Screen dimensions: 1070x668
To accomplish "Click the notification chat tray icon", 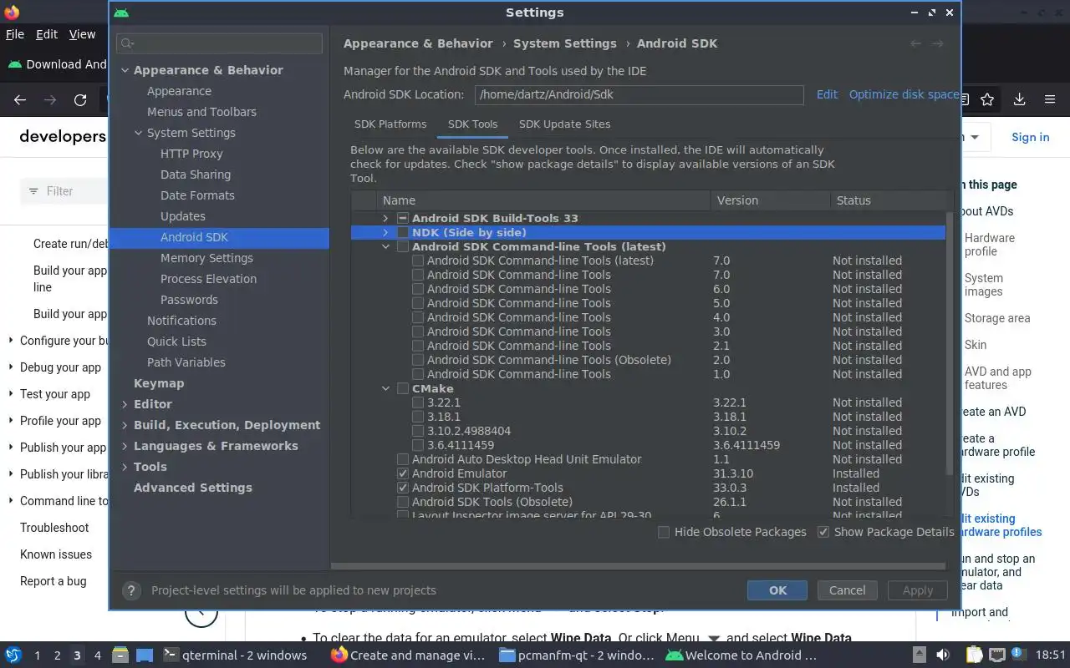I will 1019,655.
